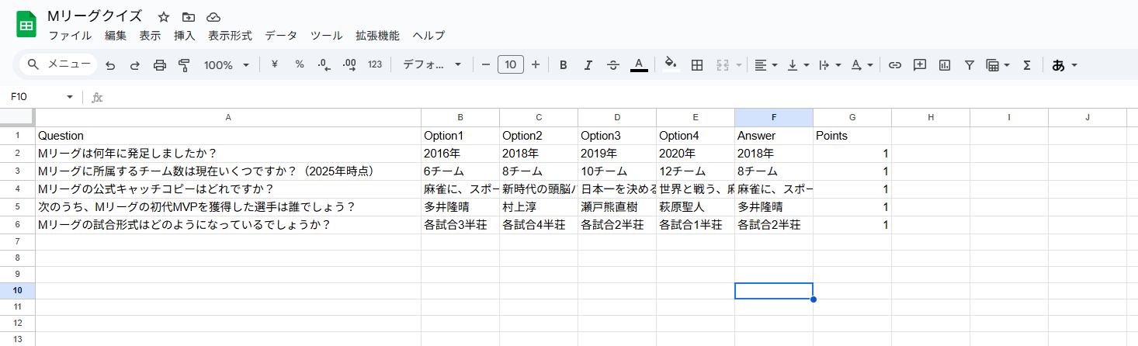Click the move to folder icon
The height and width of the screenshot is (346, 1138).
tap(188, 16)
